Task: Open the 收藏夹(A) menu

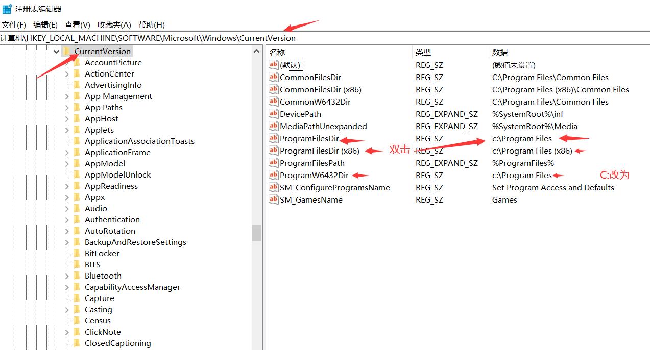Action: (x=114, y=24)
